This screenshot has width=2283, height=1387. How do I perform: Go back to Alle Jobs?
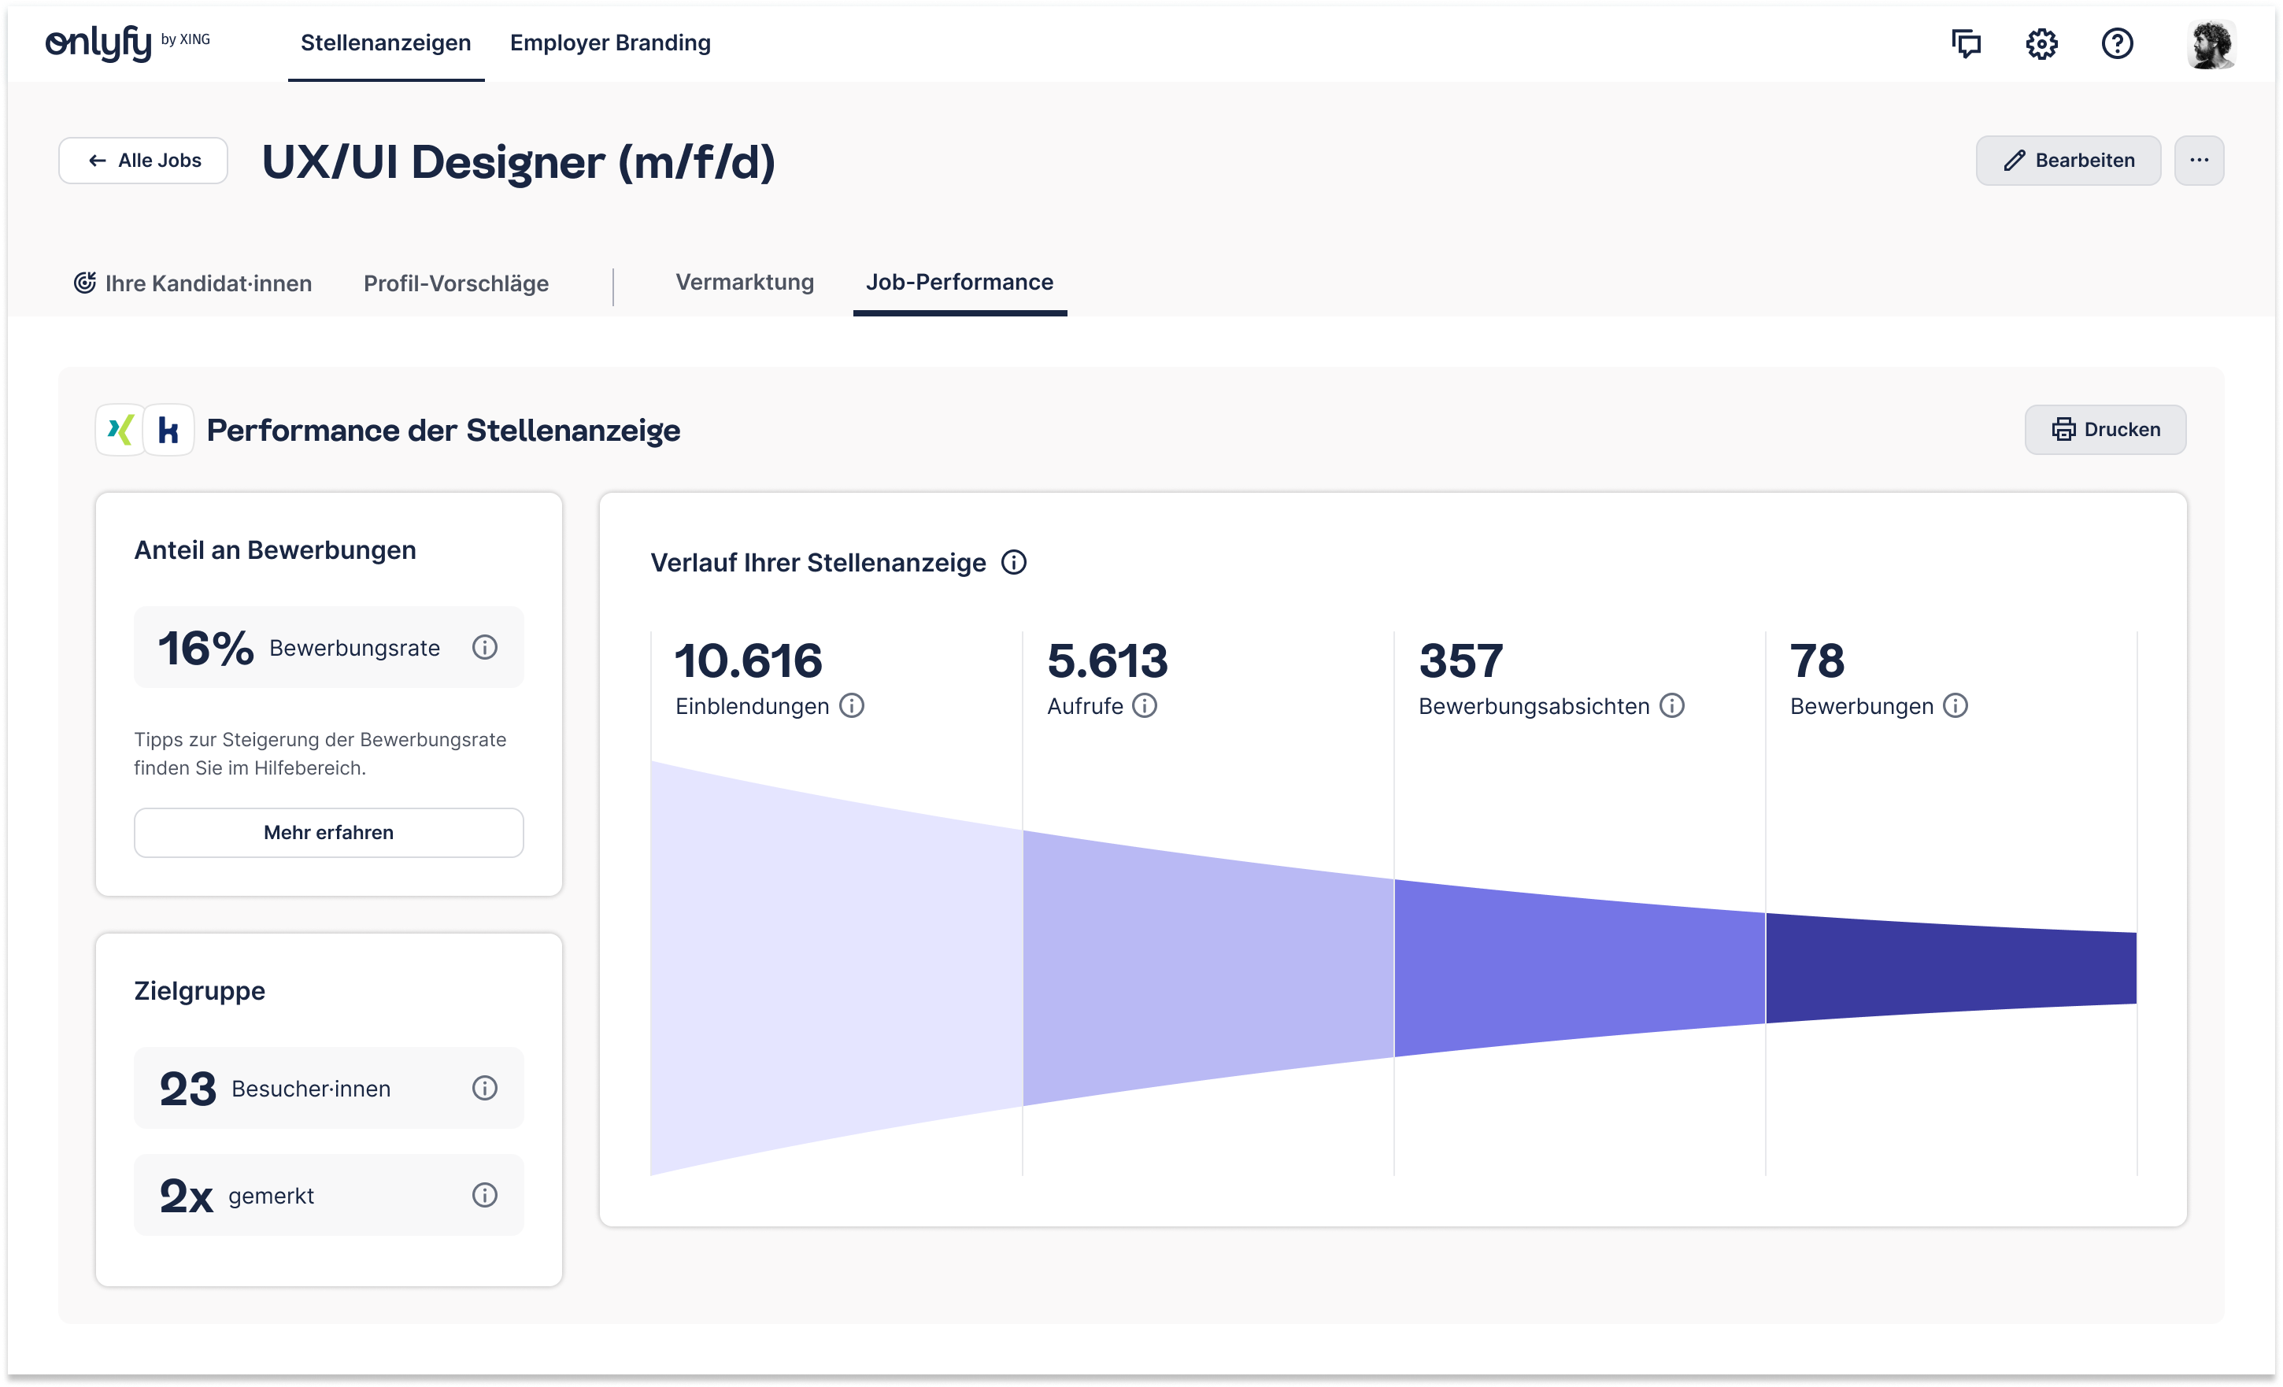coord(143,161)
